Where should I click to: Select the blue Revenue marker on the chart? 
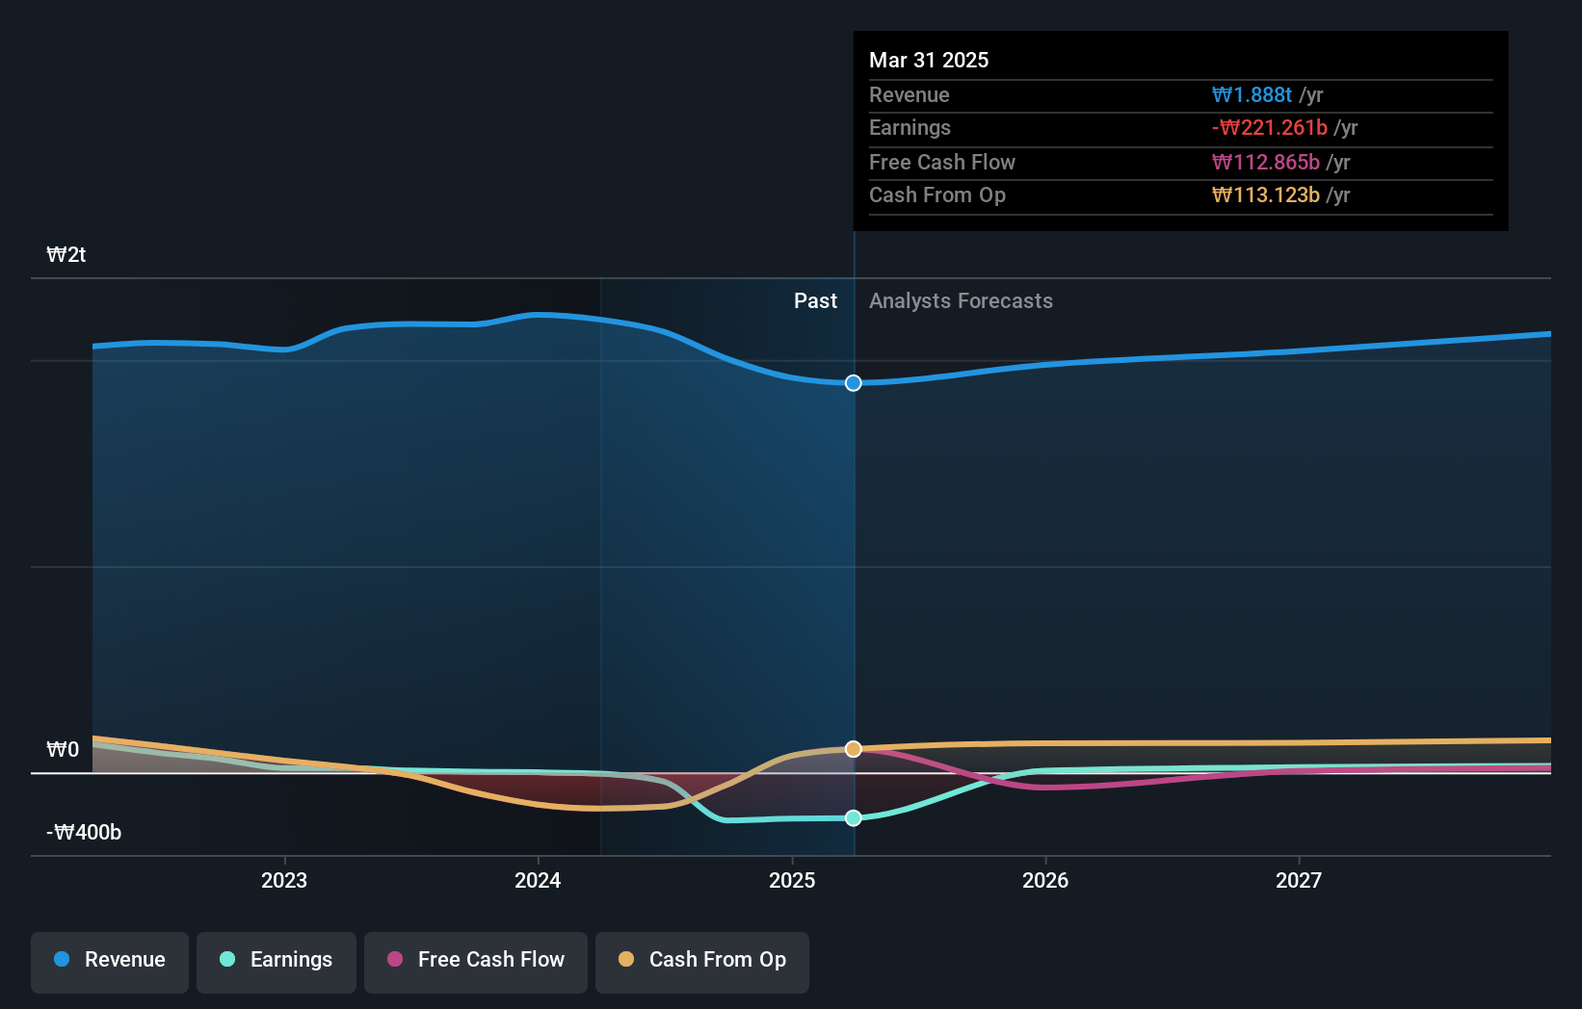pos(853,382)
